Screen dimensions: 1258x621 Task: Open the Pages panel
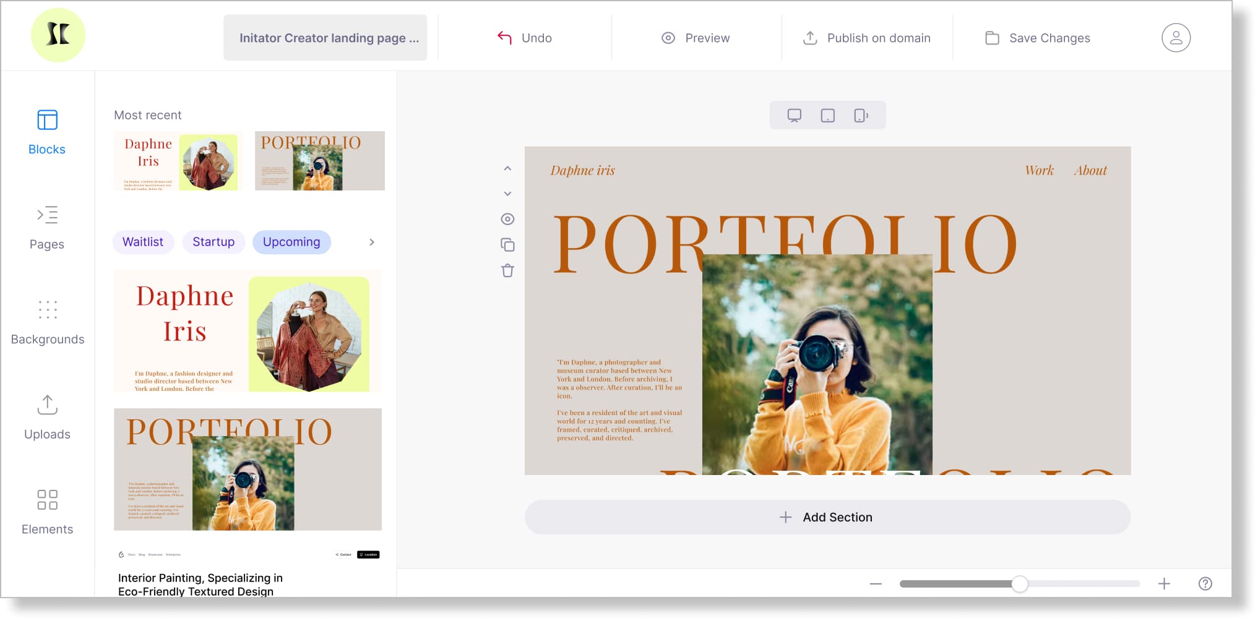point(47,227)
